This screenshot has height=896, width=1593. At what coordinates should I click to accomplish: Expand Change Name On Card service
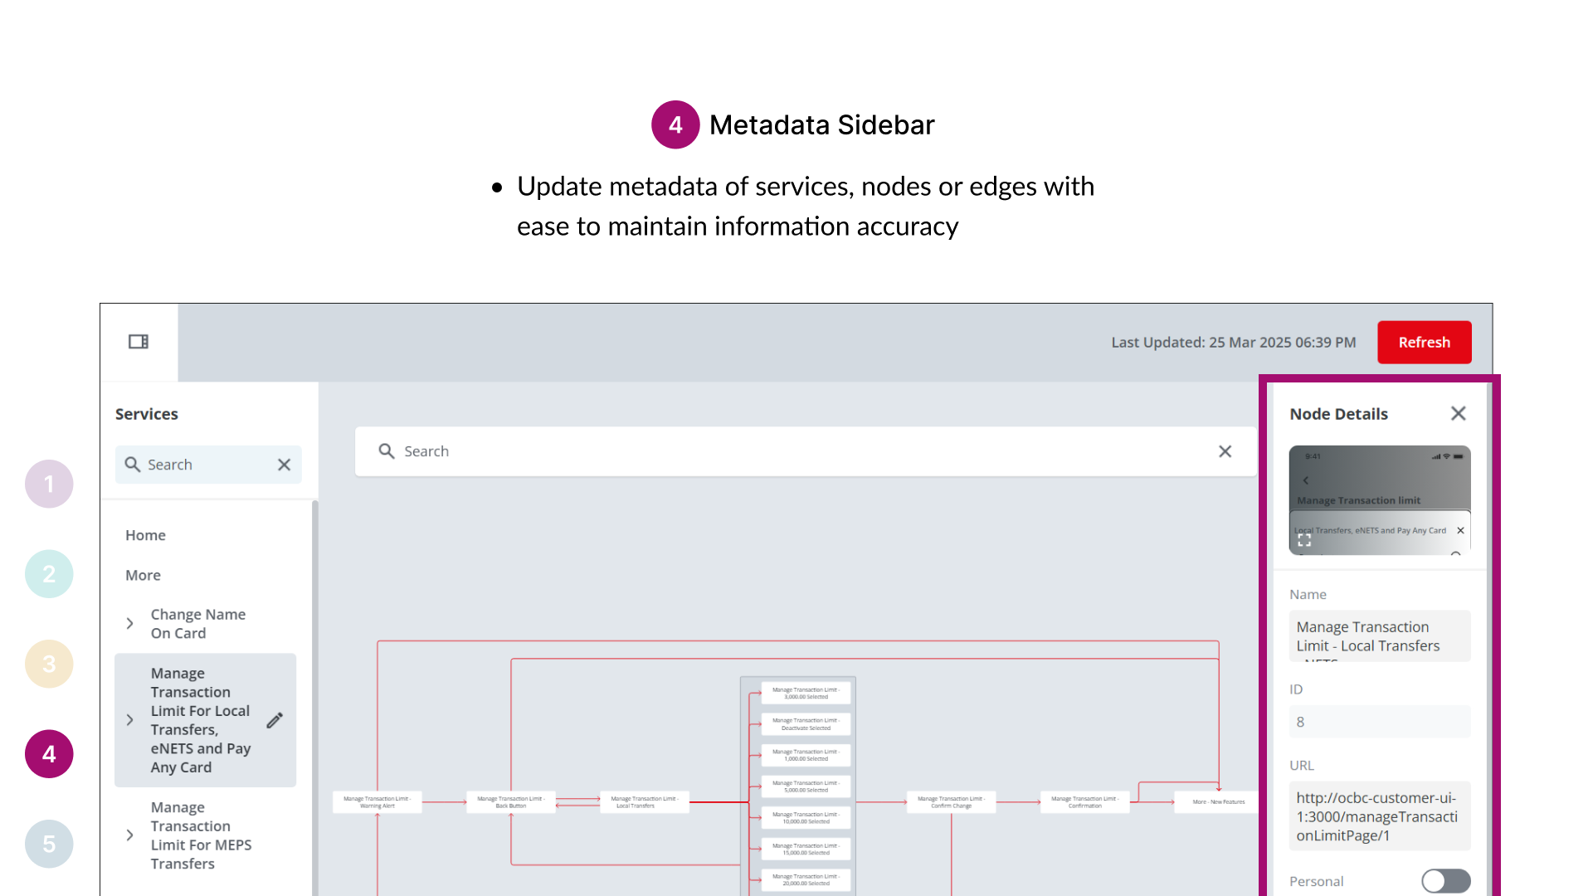tap(130, 624)
